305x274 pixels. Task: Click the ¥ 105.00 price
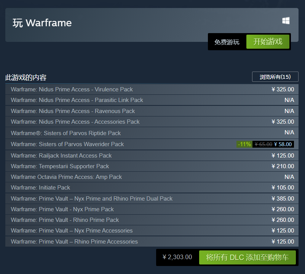pyautogui.click(x=283, y=188)
